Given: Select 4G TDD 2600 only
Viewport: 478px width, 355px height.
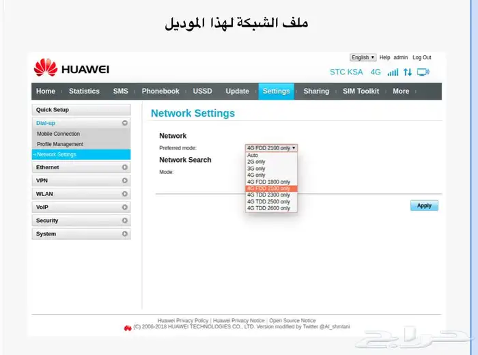Looking at the screenshot, I should (x=271, y=208).
